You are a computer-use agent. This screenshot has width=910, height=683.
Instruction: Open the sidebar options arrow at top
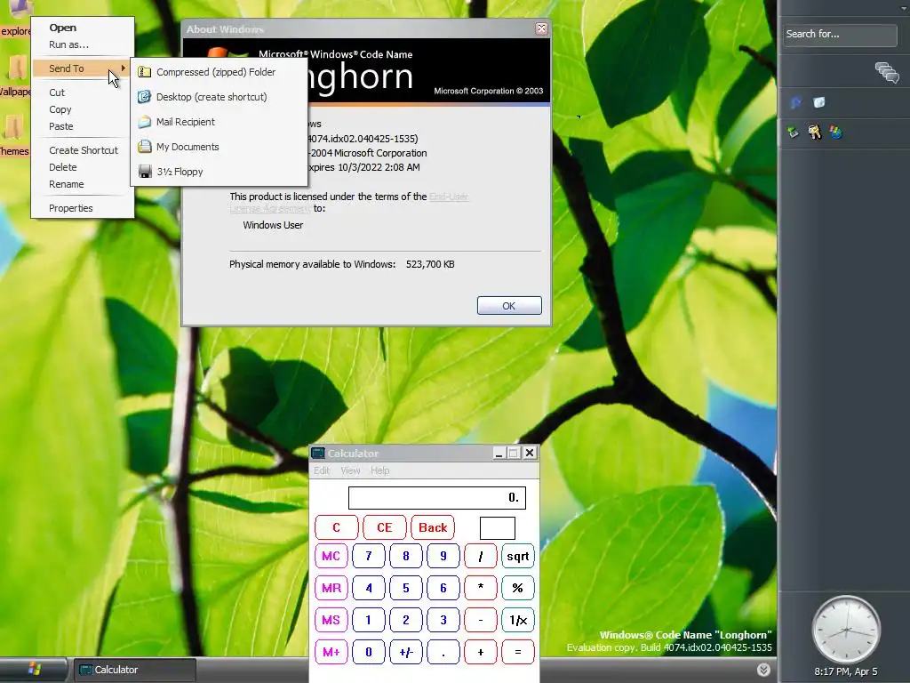(x=904, y=7)
